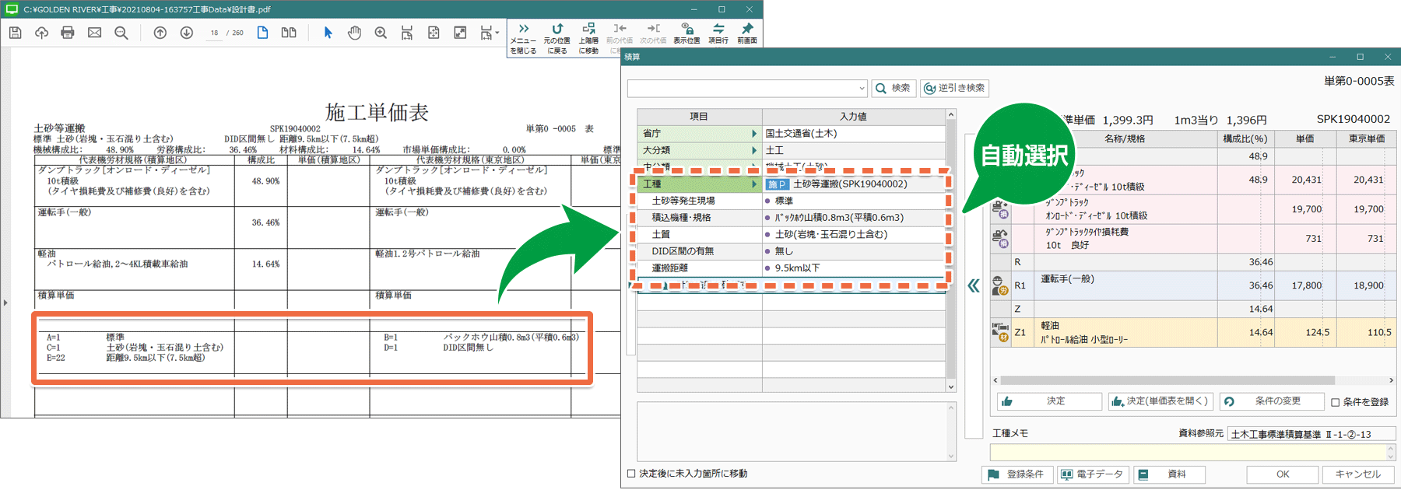Click the 資料参照元 reference field

pos(1311,434)
